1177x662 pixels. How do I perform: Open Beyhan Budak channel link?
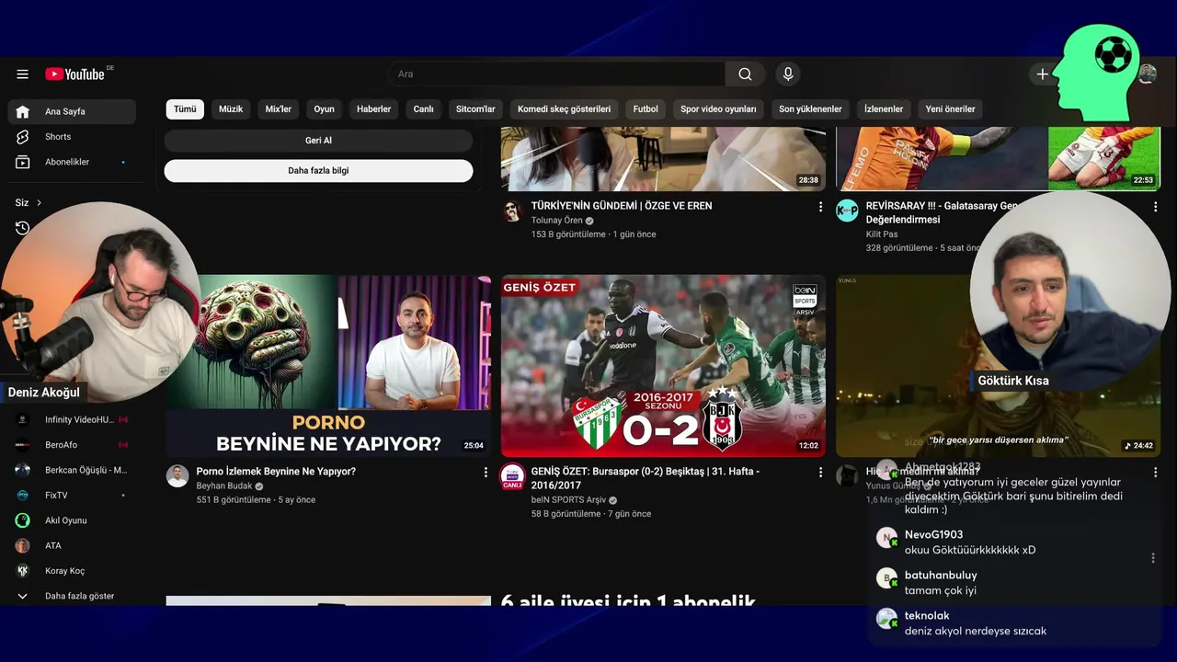coord(224,486)
